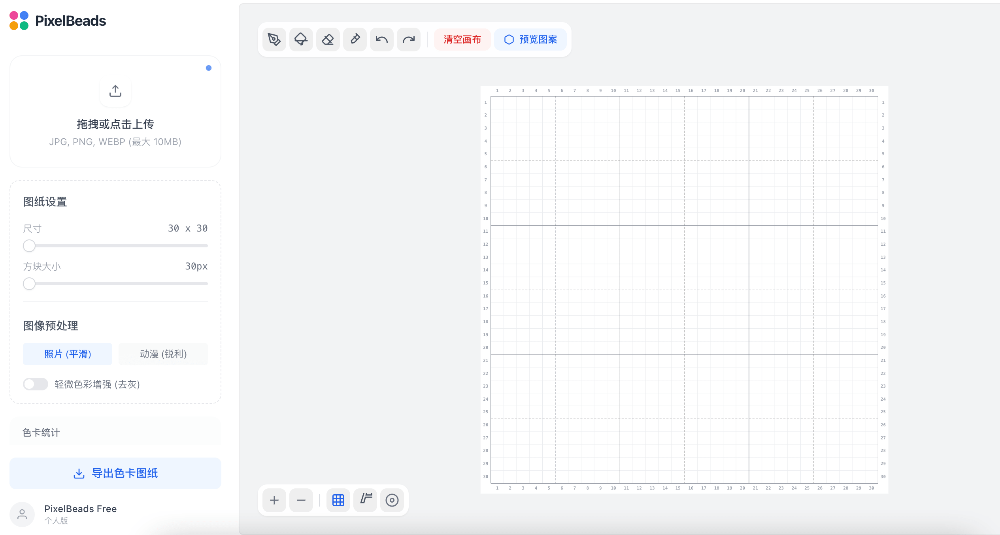Click 导出色卡图纸 export button
This screenshot has width=1000, height=535.
[x=115, y=473]
